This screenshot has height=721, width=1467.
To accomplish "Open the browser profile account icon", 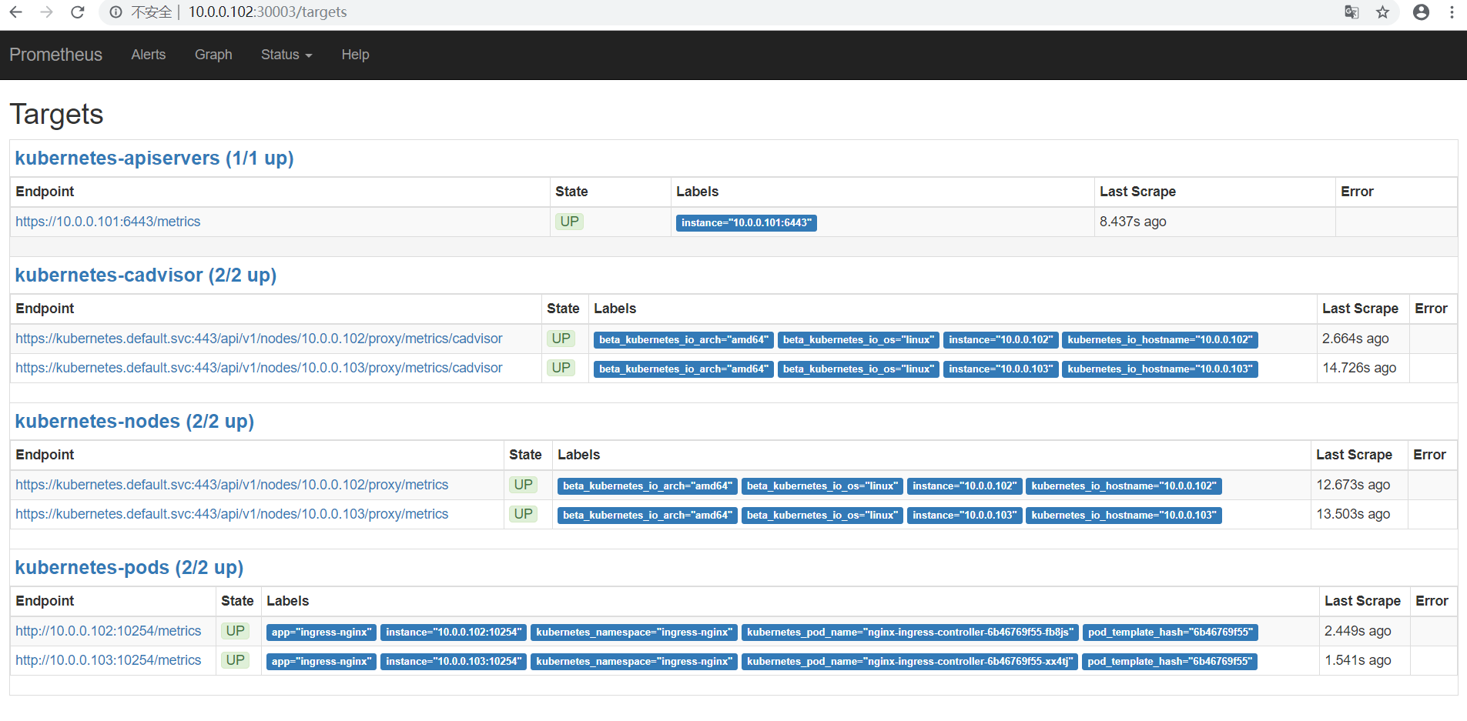I will (1422, 12).
